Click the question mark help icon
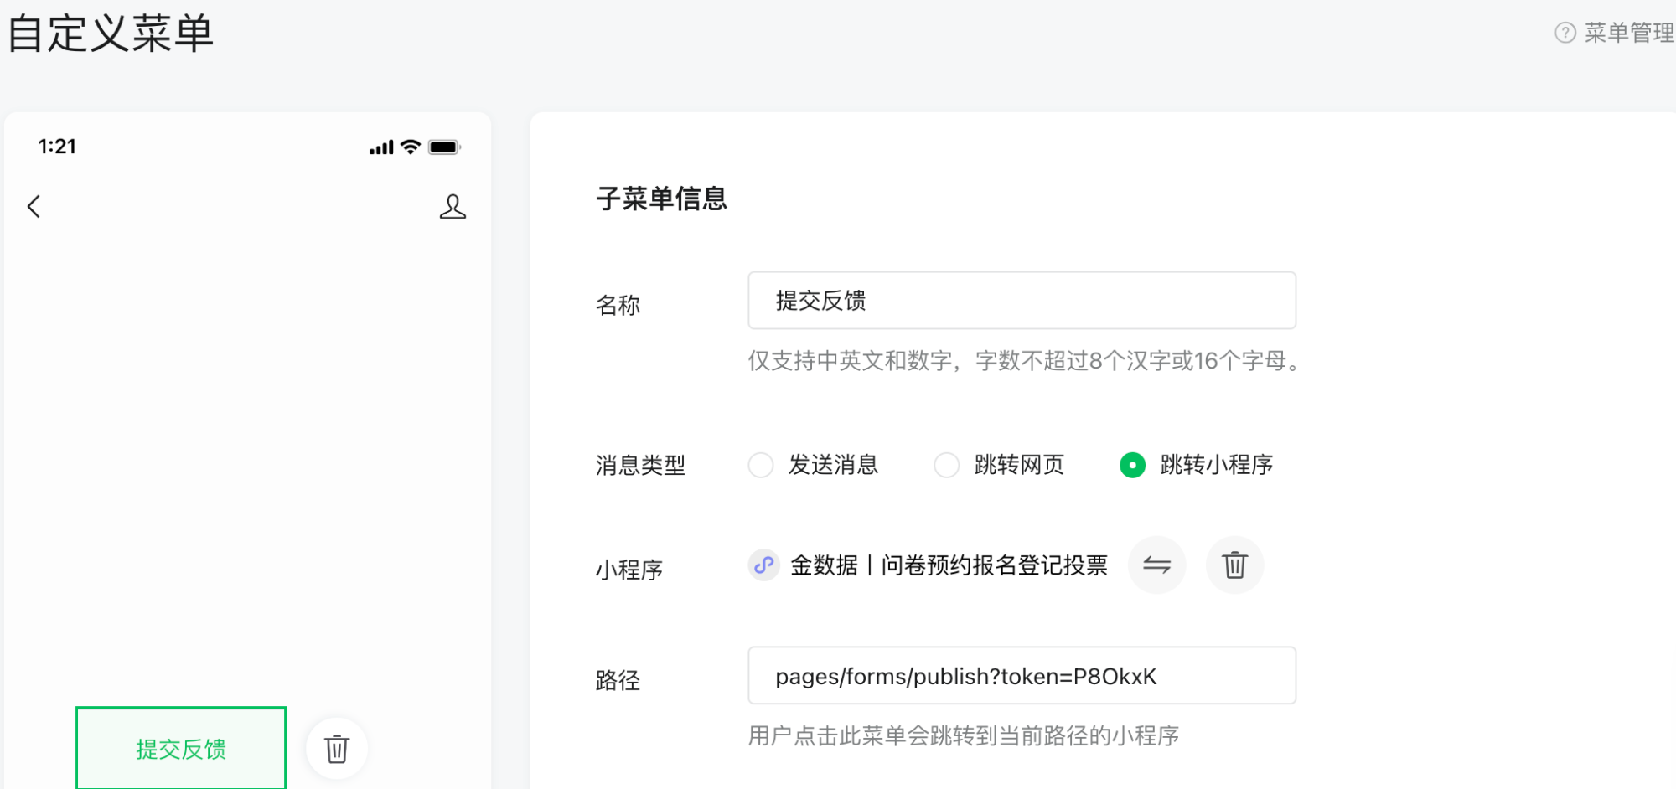Viewport: 1676px width, 789px height. pyautogui.click(x=1565, y=33)
